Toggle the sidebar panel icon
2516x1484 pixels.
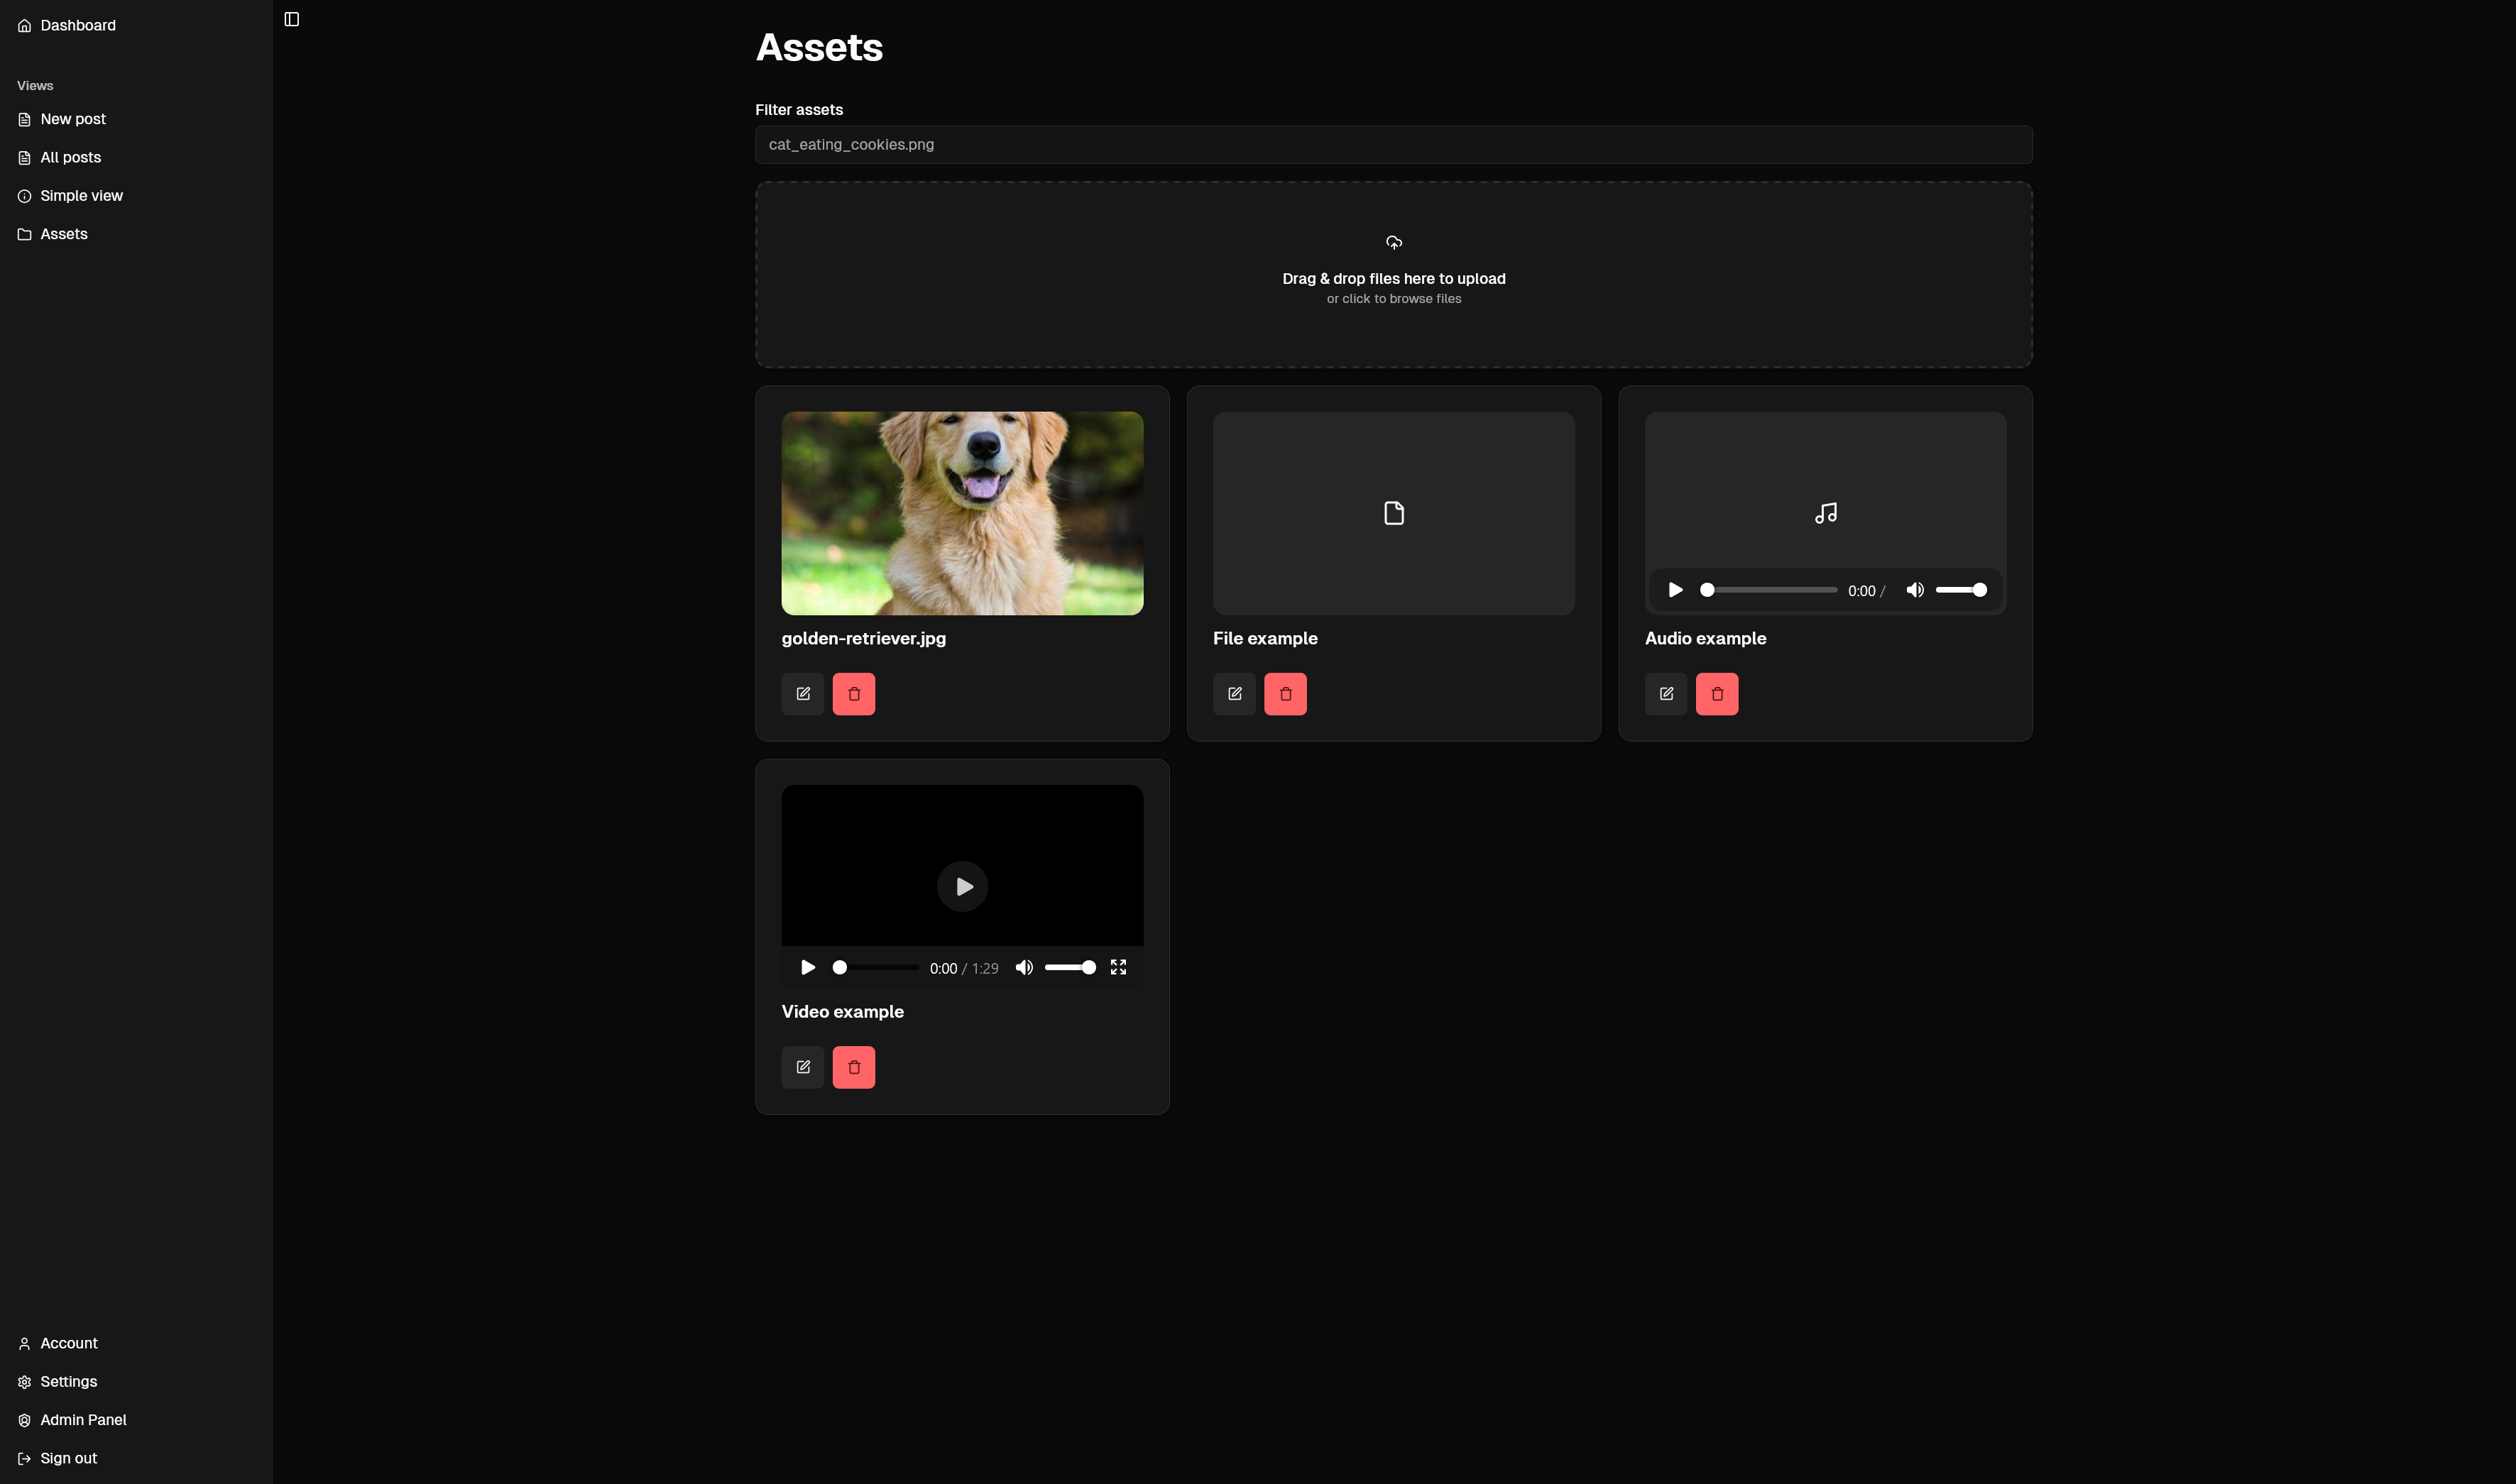pos(292,19)
